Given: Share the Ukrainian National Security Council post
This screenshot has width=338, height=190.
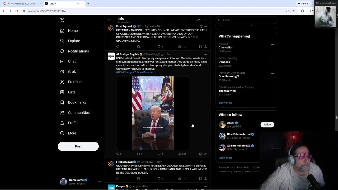Looking at the screenshot, I should click(206, 46).
